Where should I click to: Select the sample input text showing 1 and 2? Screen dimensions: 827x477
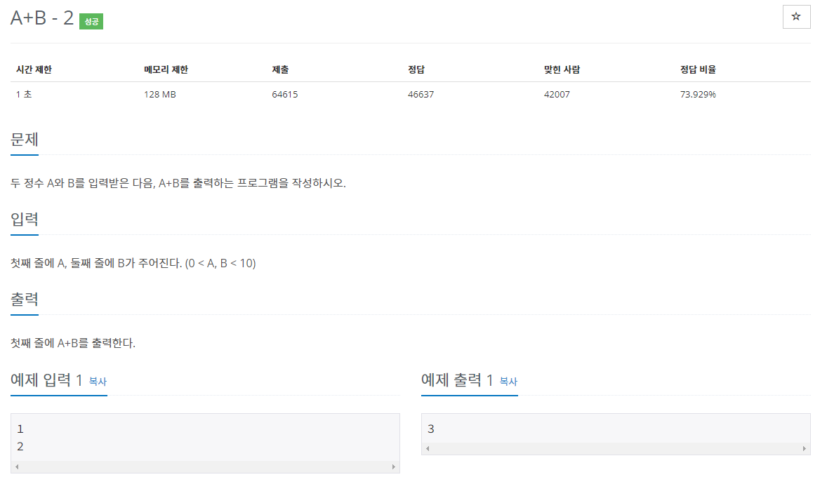pos(19,436)
